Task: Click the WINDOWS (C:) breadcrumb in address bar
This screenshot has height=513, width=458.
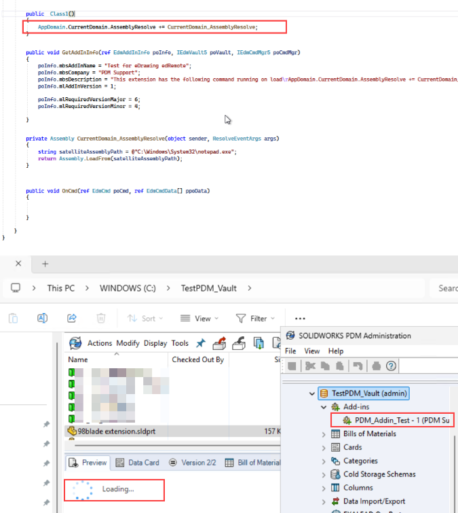Action: (128, 288)
